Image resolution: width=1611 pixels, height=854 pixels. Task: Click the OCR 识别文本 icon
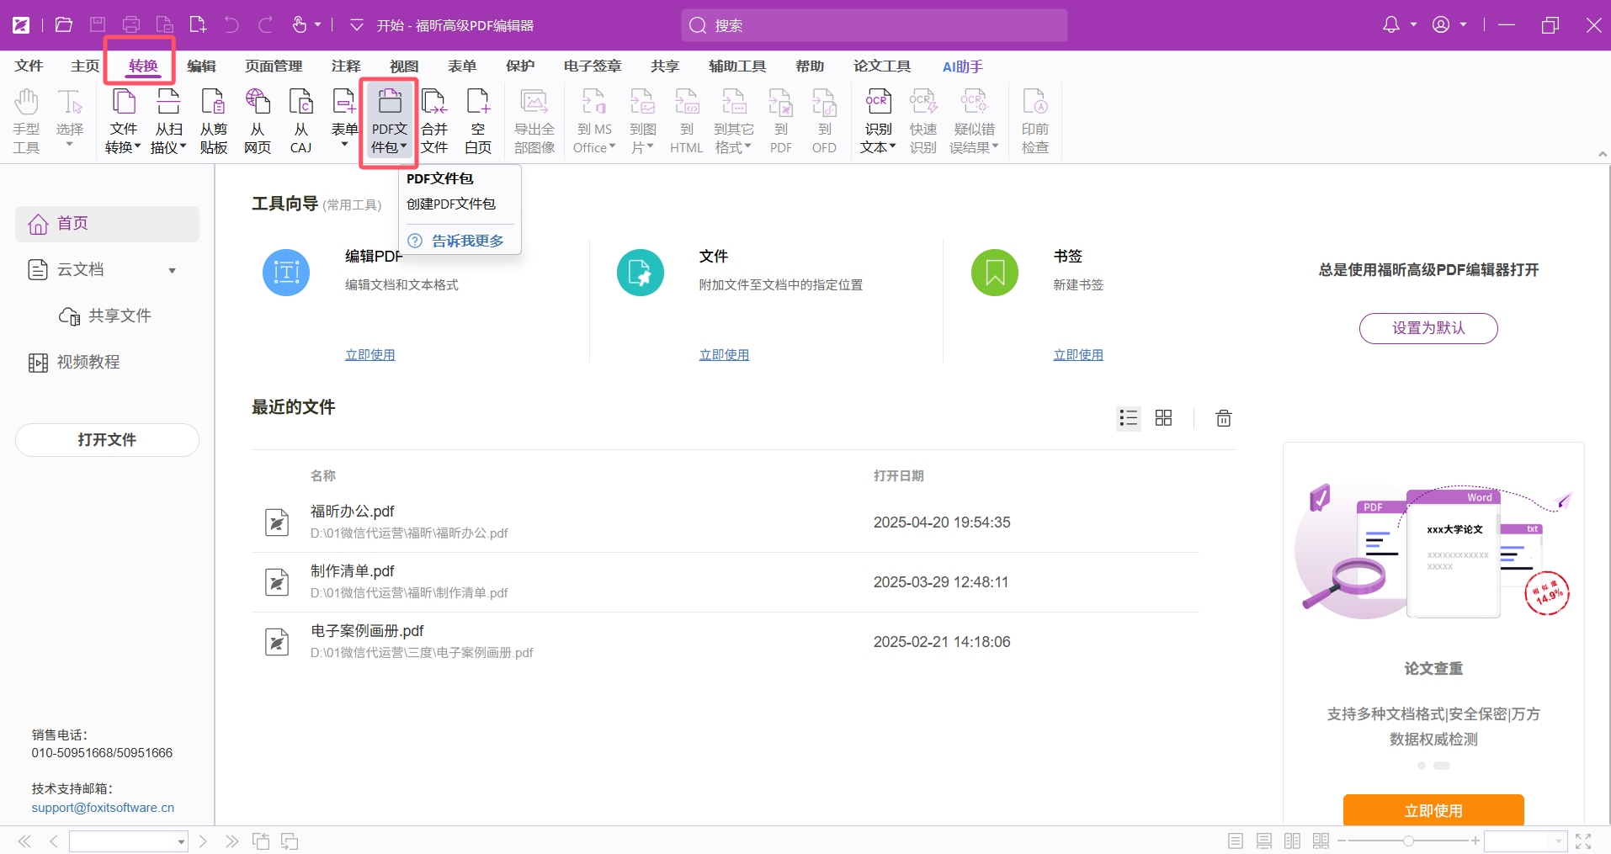point(878,121)
